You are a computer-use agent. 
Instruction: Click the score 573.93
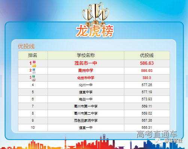pos(147,99)
